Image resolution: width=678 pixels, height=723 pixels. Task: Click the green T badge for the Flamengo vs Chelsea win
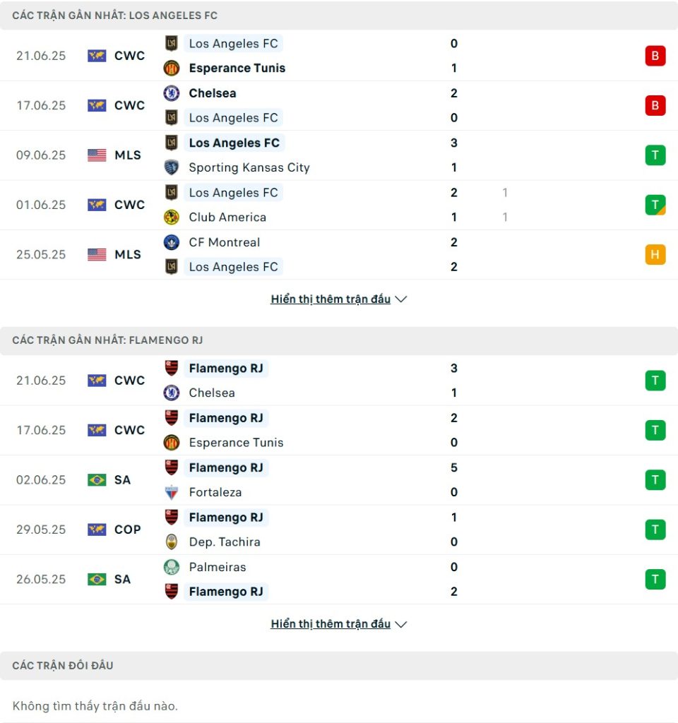click(x=655, y=381)
